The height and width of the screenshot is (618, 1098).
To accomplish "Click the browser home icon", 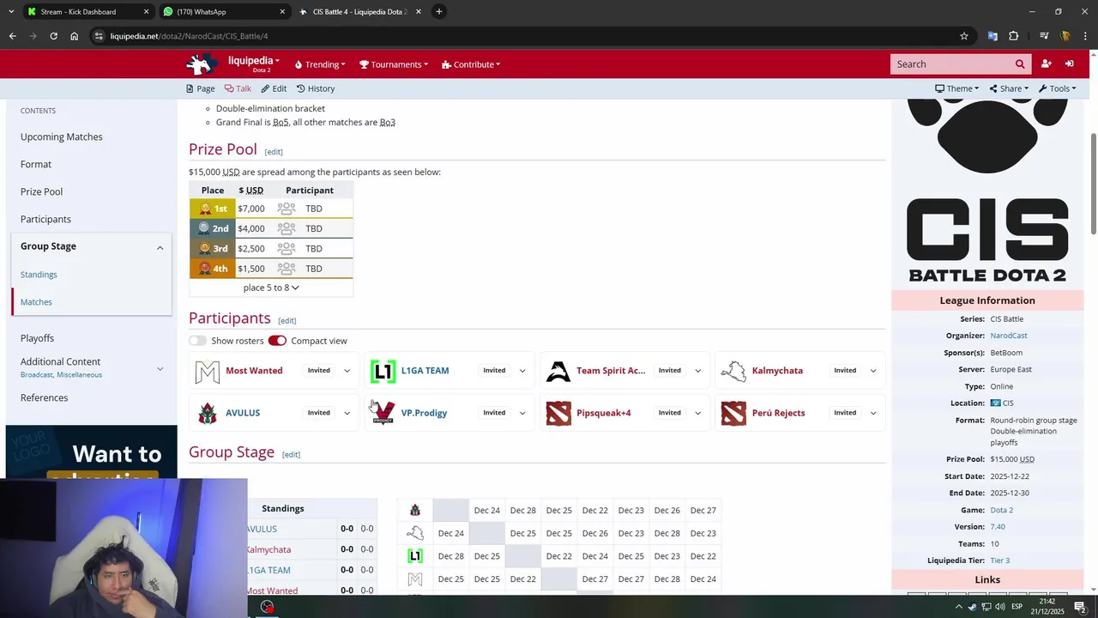I will coord(75,36).
